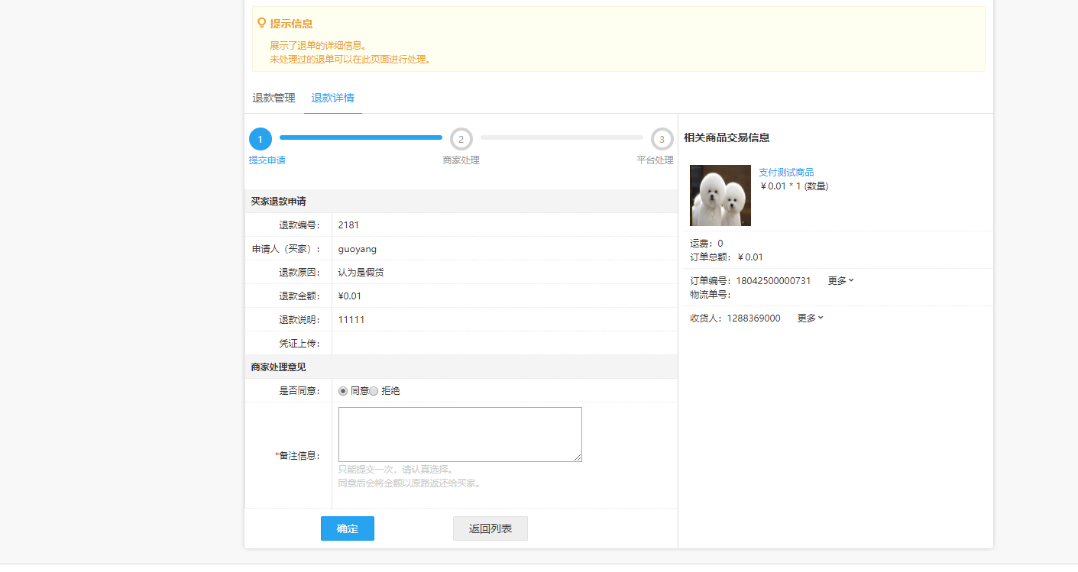
Task: Click the 提示信息 heading
Action: [x=291, y=24]
